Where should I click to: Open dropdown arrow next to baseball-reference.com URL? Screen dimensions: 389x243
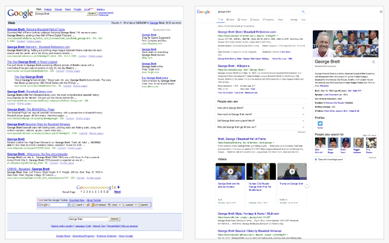pos(277,36)
